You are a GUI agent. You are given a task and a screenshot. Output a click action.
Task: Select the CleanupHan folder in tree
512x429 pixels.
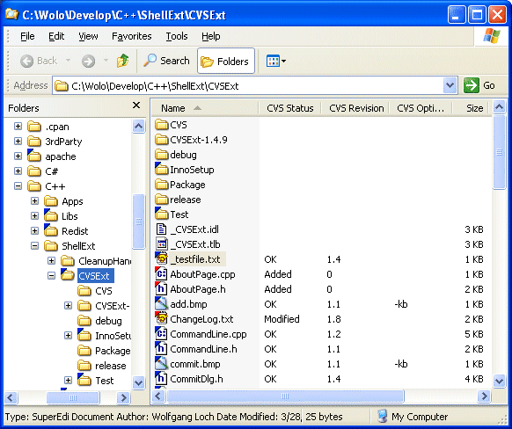point(96,261)
